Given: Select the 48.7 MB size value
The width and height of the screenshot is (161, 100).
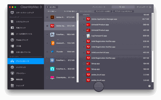Looking at the screenshot, I should tap(145, 19).
